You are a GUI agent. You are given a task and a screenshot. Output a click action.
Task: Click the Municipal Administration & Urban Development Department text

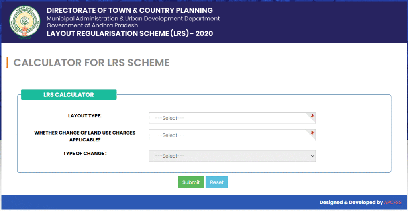pyautogui.click(x=133, y=18)
